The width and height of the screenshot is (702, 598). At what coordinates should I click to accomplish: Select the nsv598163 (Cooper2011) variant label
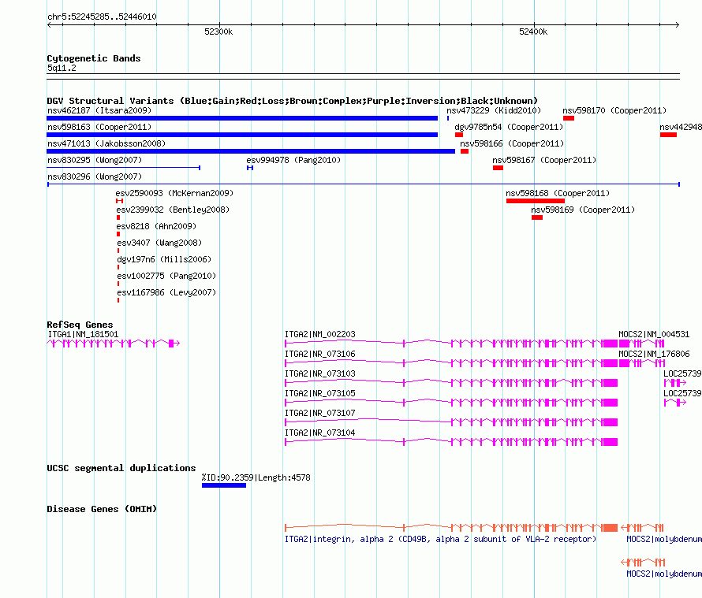99,127
